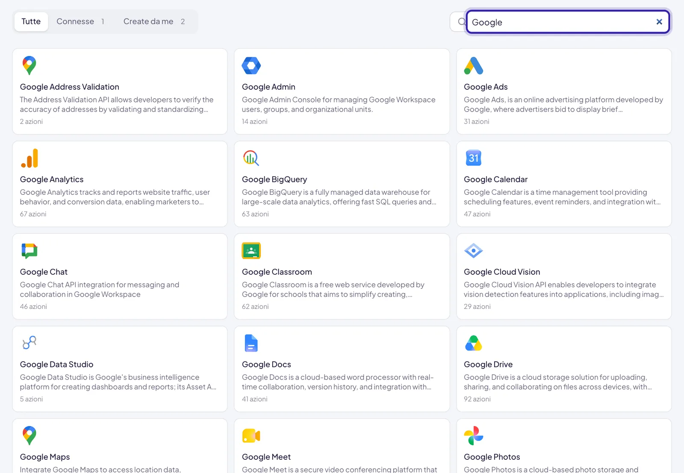
Task: Click the '63 azioni' count text
Action: coord(255,214)
